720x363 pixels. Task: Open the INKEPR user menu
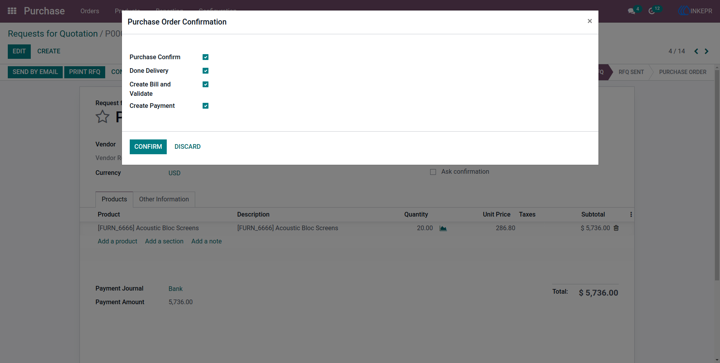coord(695,11)
